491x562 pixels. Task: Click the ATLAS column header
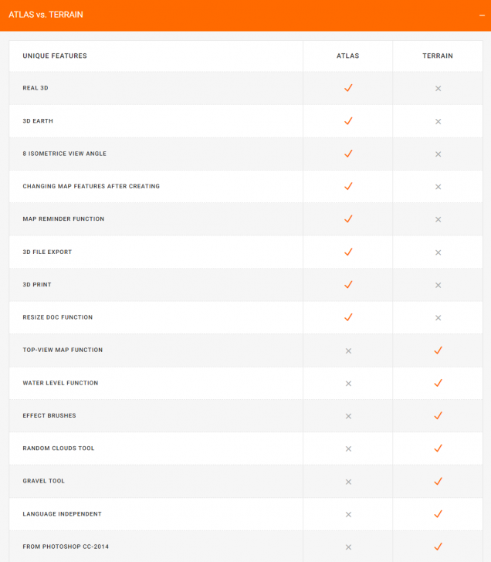348,56
